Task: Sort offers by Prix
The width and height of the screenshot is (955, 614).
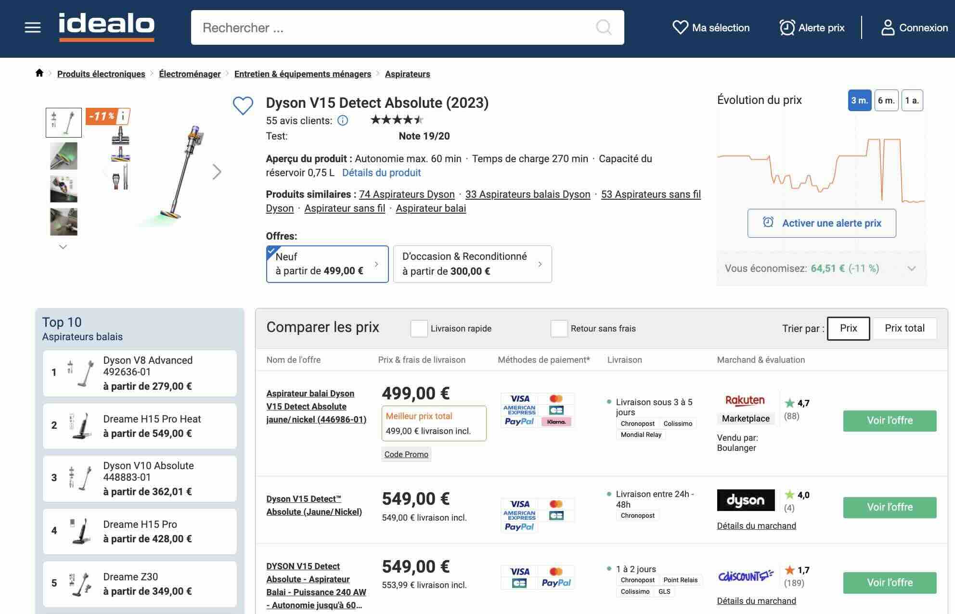Action: [x=848, y=328]
